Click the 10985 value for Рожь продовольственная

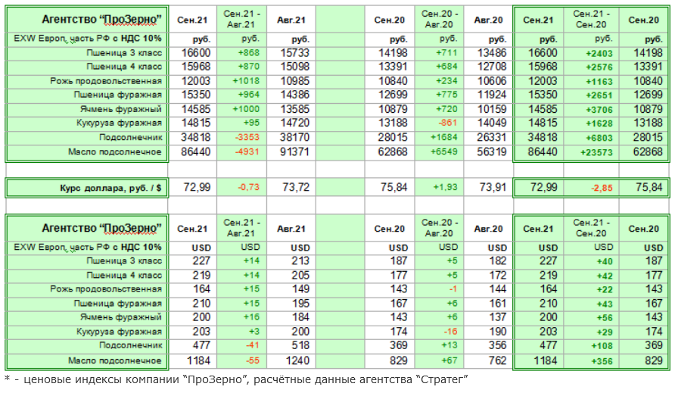(294, 81)
